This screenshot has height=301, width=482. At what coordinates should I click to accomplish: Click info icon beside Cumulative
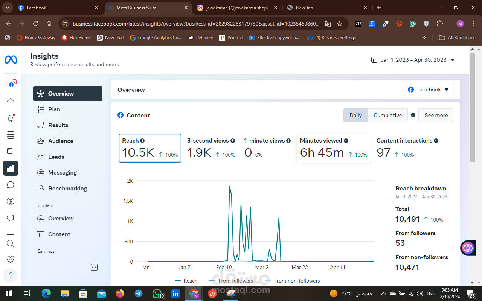point(413,115)
